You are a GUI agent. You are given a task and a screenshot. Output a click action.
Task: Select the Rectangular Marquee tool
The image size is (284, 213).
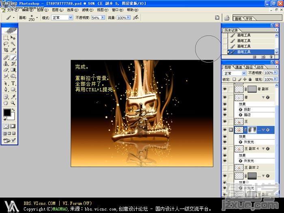pos(6,38)
